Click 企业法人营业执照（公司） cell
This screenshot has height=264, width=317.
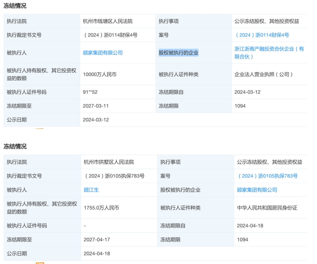click(264, 74)
